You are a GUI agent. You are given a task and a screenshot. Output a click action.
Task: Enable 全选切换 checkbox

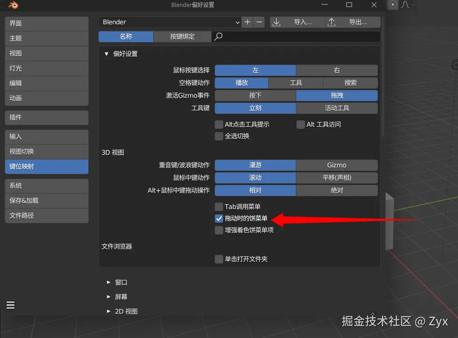point(219,136)
